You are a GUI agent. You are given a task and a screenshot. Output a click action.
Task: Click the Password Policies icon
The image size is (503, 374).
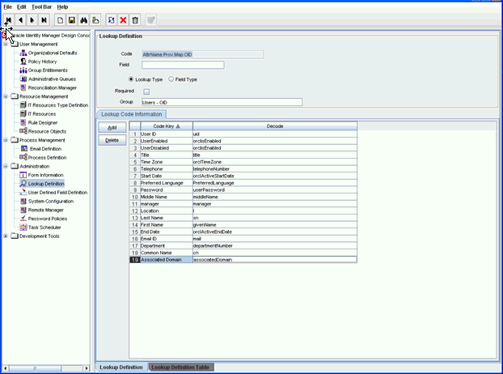coord(23,219)
